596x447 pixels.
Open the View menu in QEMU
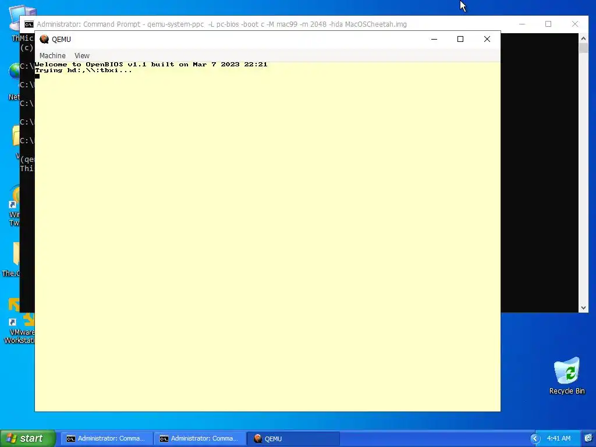pos(81,55)
